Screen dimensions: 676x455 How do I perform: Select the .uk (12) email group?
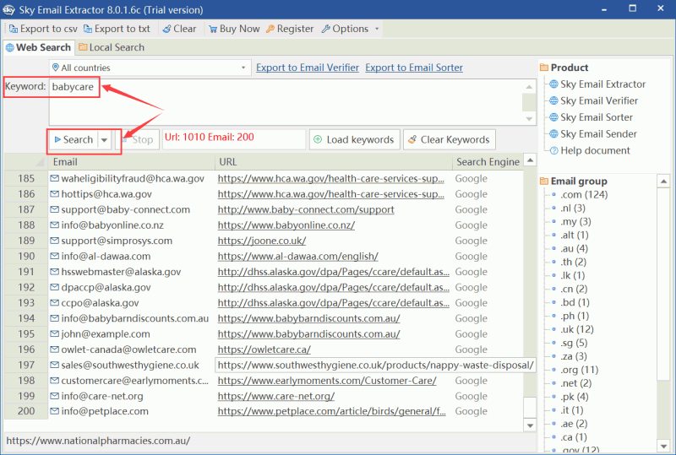577,329
